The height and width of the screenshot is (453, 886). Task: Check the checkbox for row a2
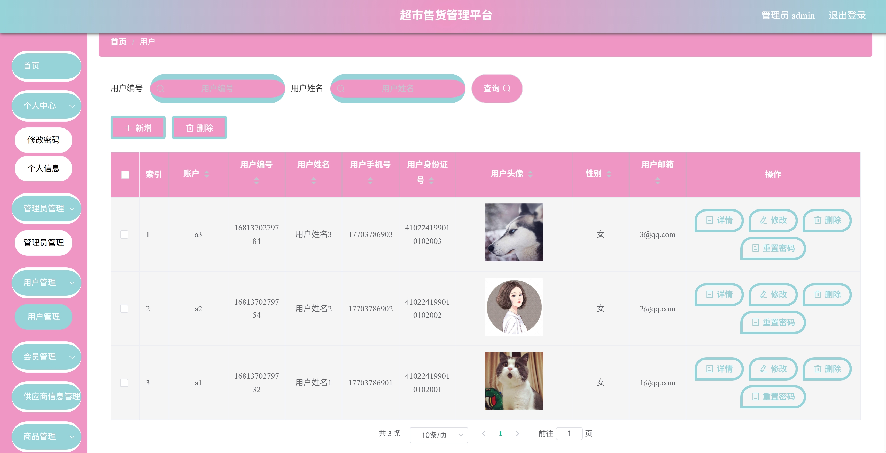[x=124, y=309]
